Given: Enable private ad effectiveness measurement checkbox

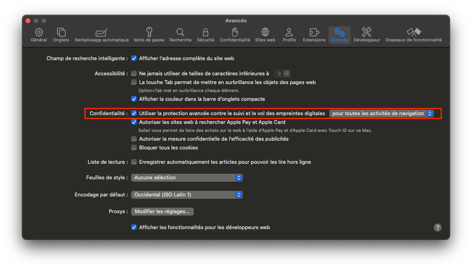Looking at the screenshot, I should [134, 139].
